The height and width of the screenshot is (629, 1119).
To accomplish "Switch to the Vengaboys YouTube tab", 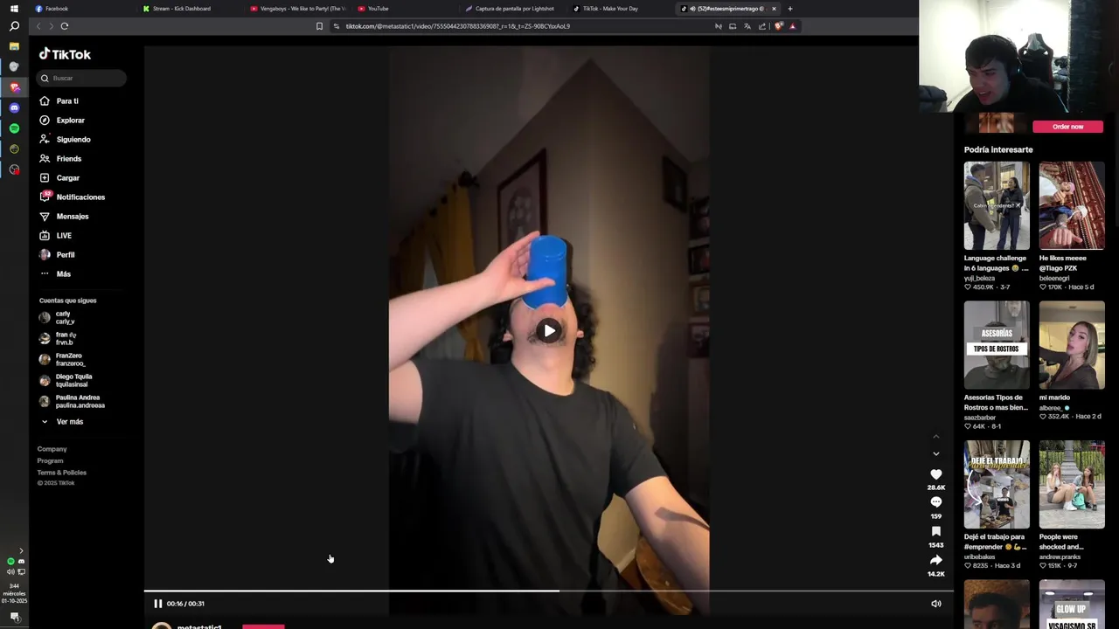I will coord(298,9).
